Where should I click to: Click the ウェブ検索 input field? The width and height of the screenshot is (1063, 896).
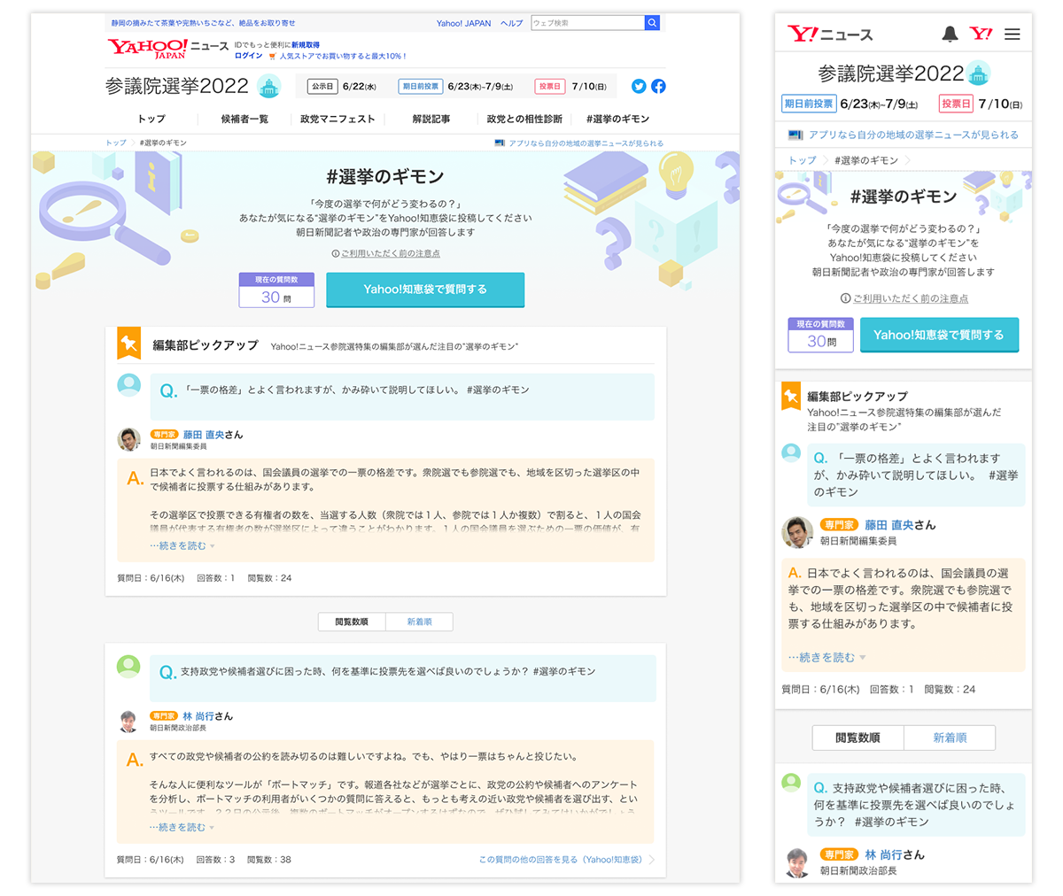tap(587, 23)
